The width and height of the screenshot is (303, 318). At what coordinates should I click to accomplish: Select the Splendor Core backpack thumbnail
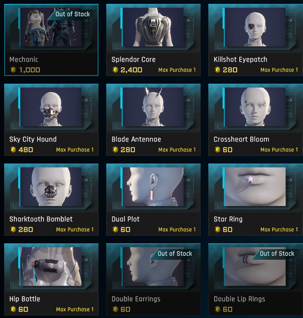point(153,27)
